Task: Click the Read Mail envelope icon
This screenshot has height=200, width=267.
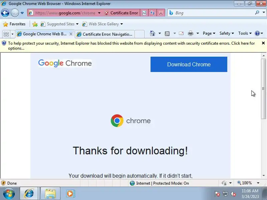Action: (181, 33)
